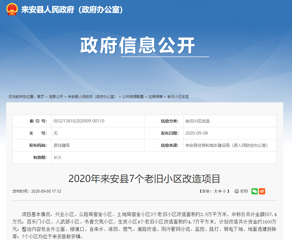Click 索引号 label cell
The width and height of the screenshot is (292, 240).
point(32,121)
